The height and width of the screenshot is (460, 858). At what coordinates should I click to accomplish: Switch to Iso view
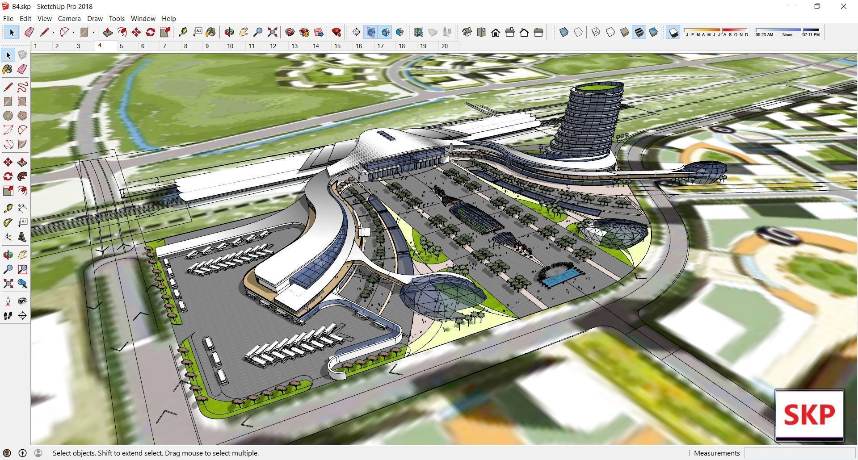(x=467, y=32)
